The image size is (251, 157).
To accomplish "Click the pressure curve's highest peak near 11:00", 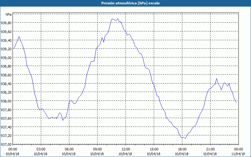I will point(118,19).
